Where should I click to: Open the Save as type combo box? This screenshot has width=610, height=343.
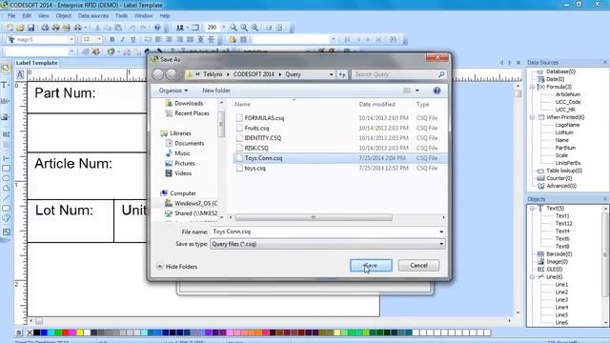pyautogui.click(x=327, y=244)
